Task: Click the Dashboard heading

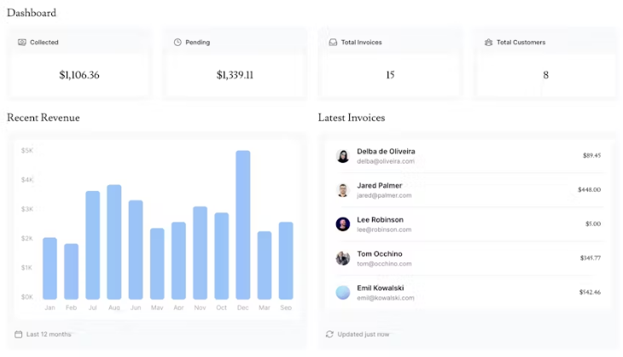Action: pos(32,13)
